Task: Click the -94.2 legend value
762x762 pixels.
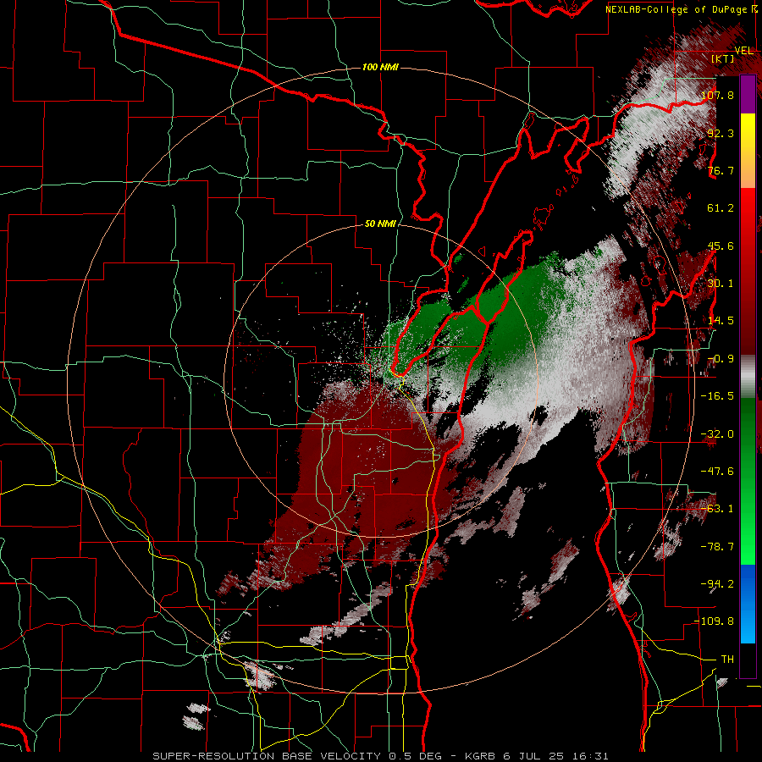Action: (717, 583)
